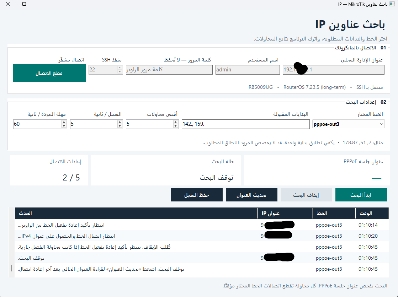The height and width of the screenshot is (297, 398).
Task: Increase the SSH port value with up arrow
Action: 120,68
